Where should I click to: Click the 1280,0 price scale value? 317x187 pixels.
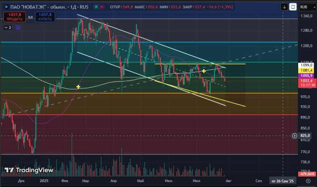(306, 30)
